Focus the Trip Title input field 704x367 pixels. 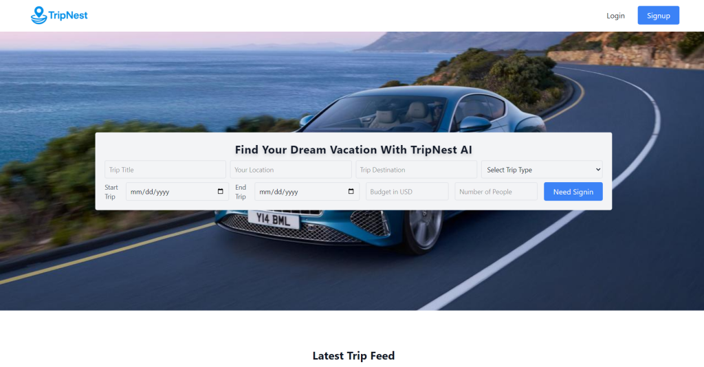pos(165,170)
